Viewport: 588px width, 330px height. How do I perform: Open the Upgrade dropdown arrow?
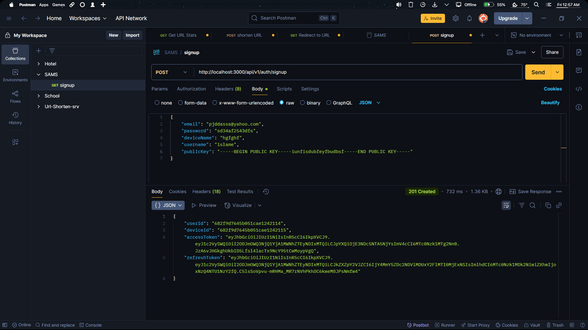pos(527,18)
